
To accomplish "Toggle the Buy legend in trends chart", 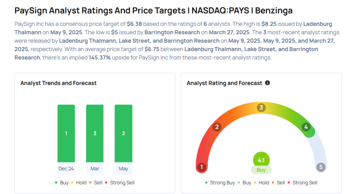I will (x=62, y=183).
